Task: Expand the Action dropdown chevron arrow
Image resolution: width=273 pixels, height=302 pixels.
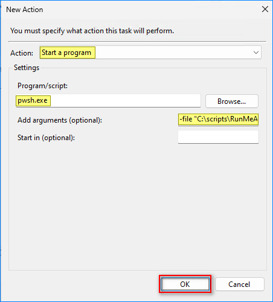Action: pyautogui.click(x=256, y=53)
